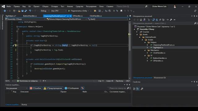
Task: Open the Any CPU platform dropdown
Action: 59,11
